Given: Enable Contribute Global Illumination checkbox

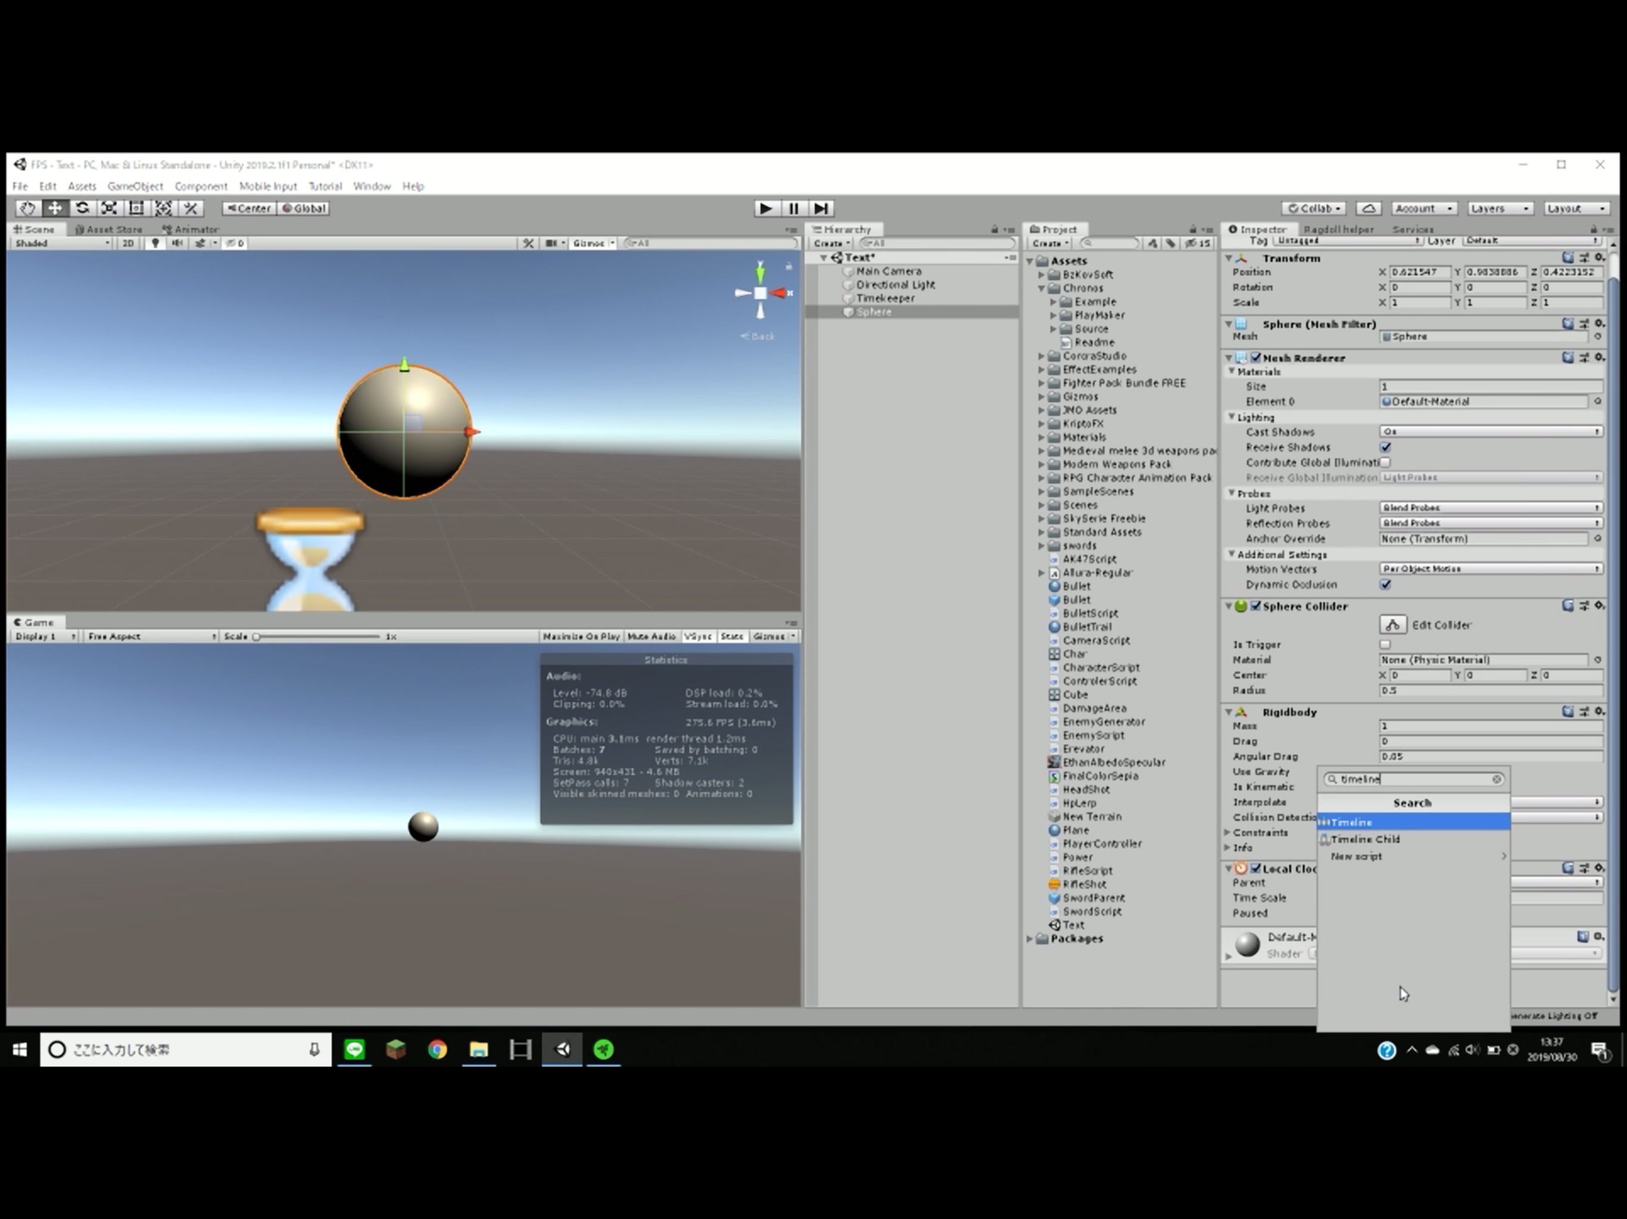Looking at the screenshot, I should coord(1386,462).
